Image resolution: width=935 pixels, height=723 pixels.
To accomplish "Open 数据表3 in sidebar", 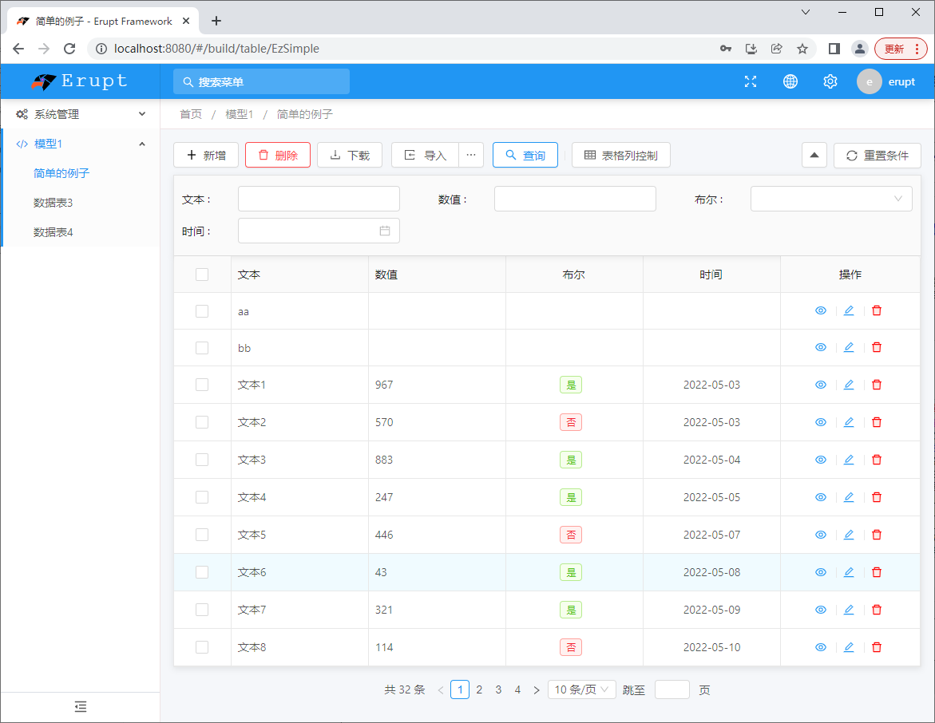I will [x=53, y=203].
